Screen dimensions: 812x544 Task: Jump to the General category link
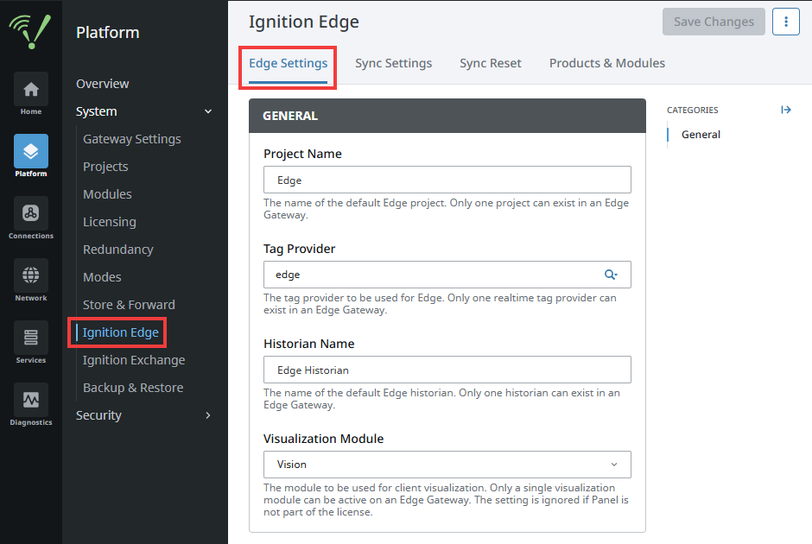(x=701, y=135)
